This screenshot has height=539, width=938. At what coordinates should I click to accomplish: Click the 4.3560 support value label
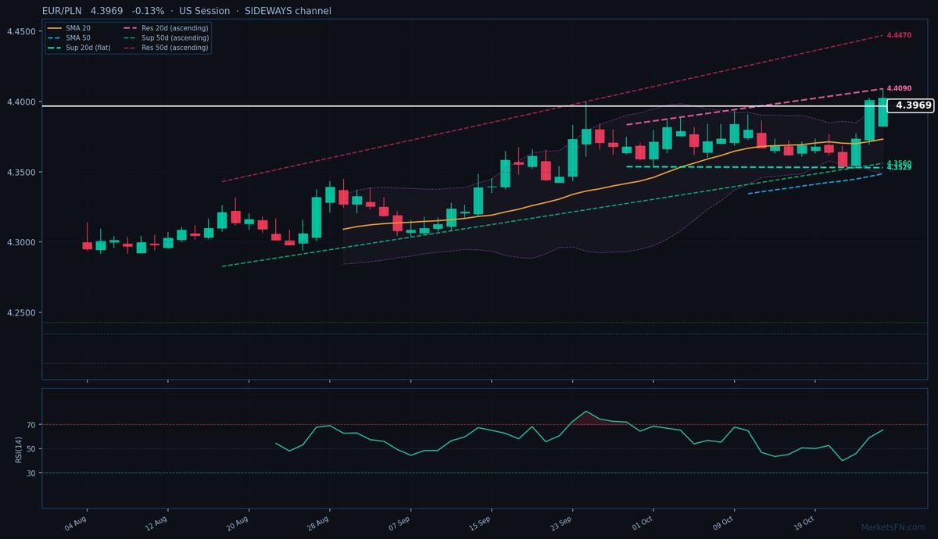pyautogui.click(x=899, y=163)
